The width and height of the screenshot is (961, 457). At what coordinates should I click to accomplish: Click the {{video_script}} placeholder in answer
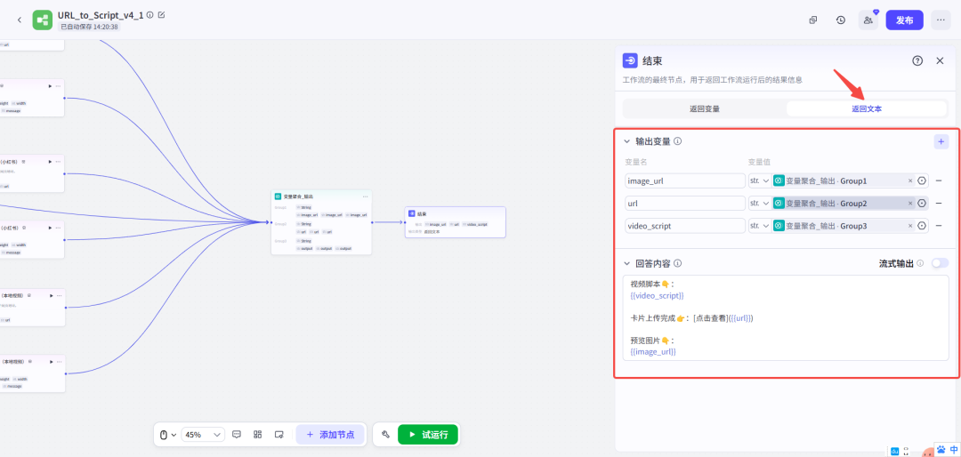[x=657, y=296]
